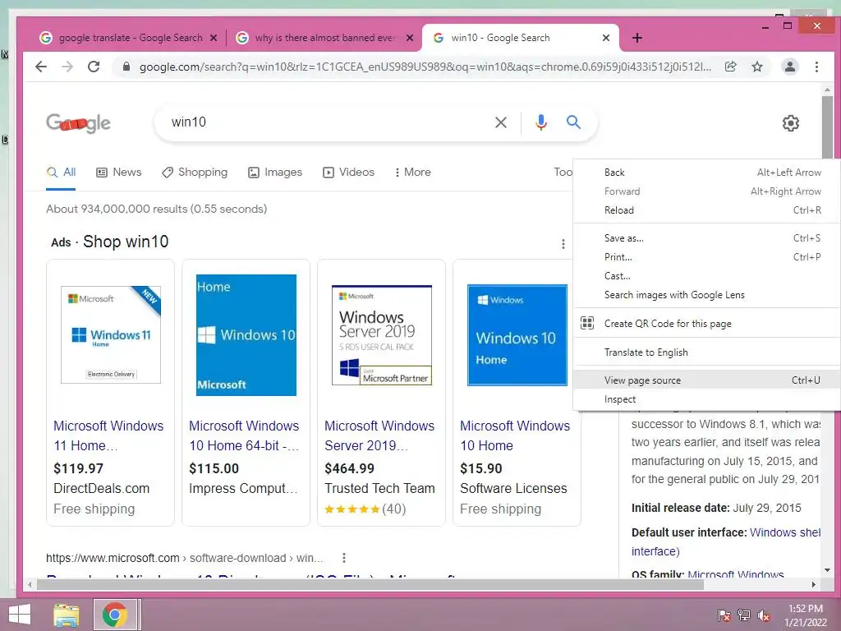The image size is (841, 631).
Task: Click Windows 11 Home product image
Action: 111,335
